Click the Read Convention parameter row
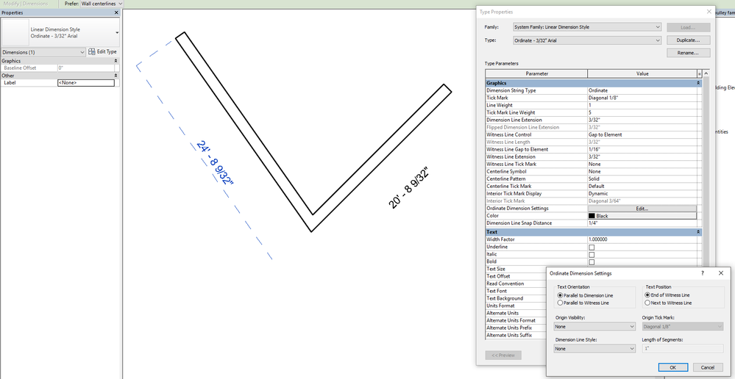Viewport: 735px width, 379px height. [x=516, y=284]
